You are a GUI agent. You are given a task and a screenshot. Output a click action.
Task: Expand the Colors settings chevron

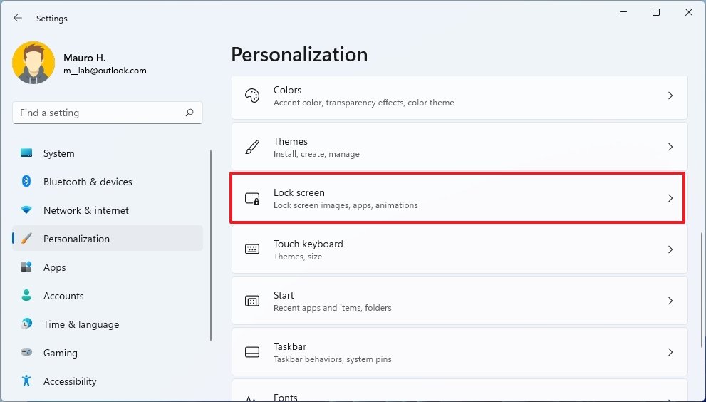670,96
